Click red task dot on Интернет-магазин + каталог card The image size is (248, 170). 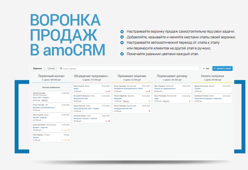point(109,121)
